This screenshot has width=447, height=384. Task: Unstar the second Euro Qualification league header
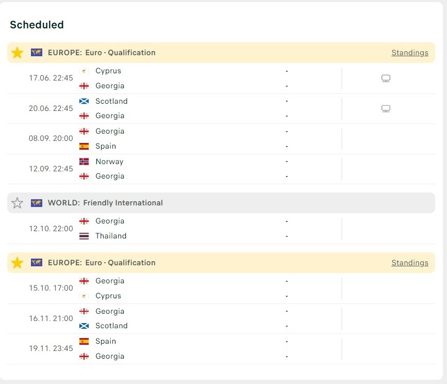coord(17,263)
